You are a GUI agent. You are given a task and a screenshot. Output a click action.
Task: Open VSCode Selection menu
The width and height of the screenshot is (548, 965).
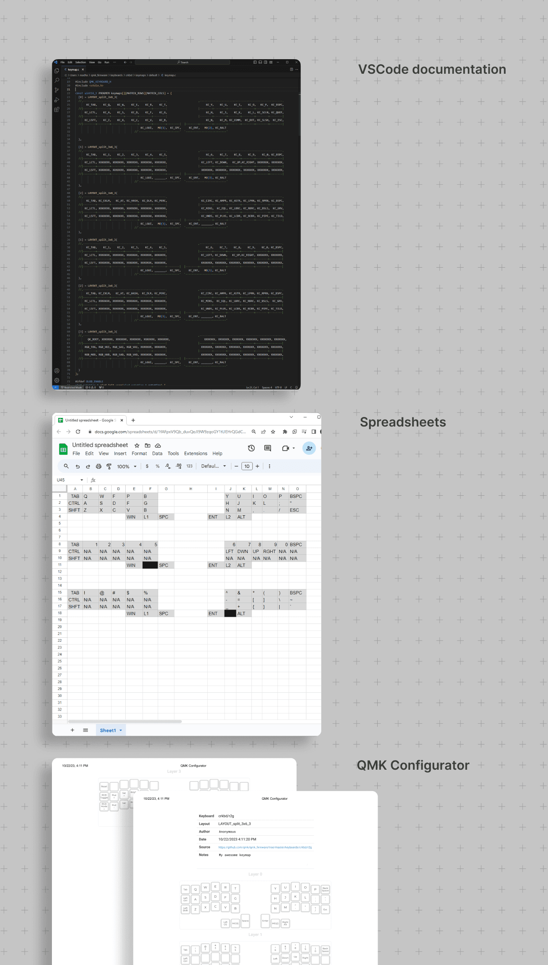pyautogui.click(x=81, y=62)
